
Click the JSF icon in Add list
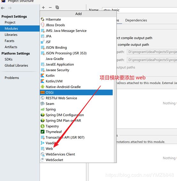click(x=42, y=42)
